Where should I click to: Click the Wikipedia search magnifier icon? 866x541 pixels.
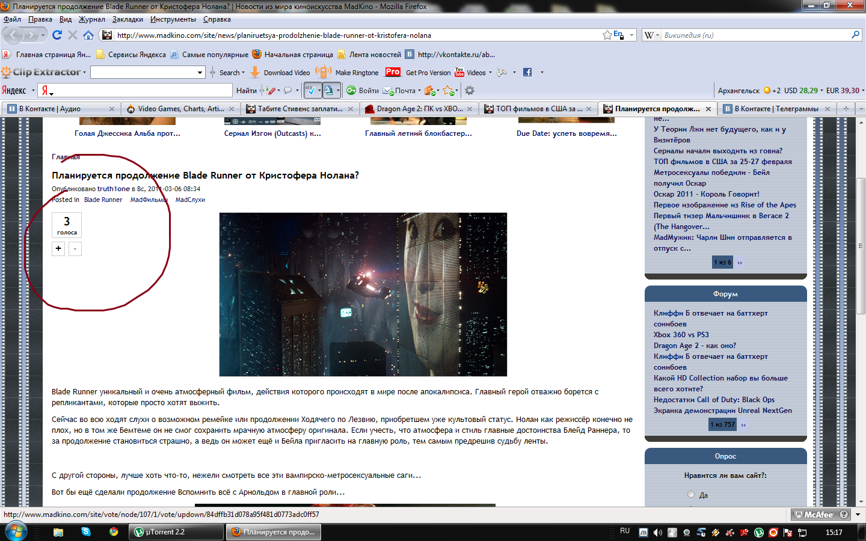855,35
